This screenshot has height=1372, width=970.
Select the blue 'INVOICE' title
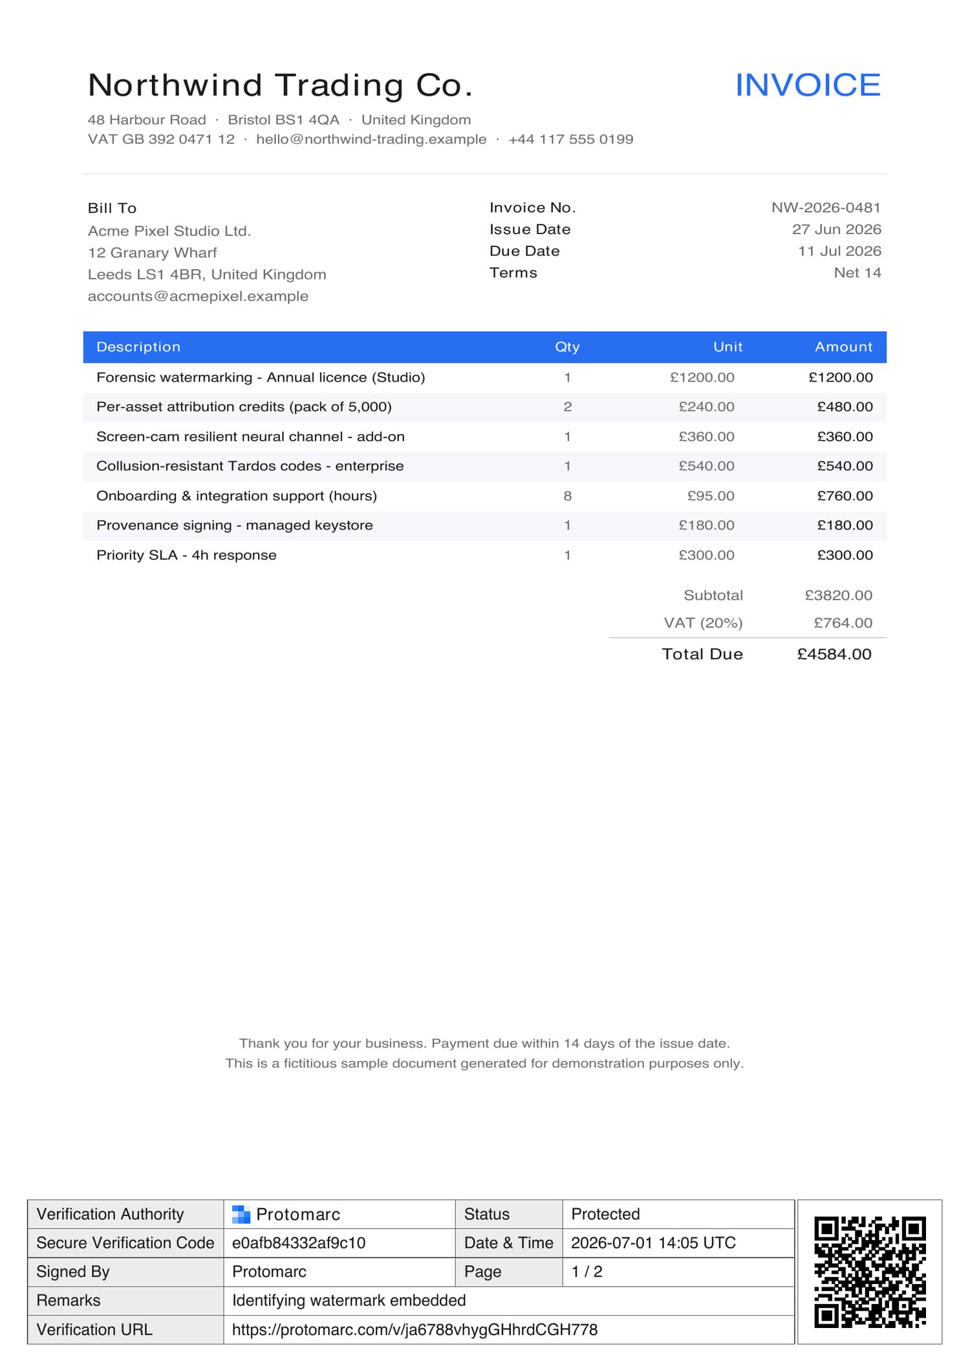point(808,85)
